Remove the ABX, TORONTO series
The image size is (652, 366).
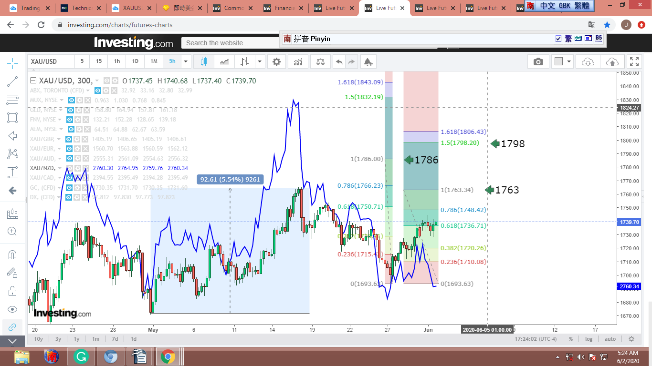(x=115, y=91)
